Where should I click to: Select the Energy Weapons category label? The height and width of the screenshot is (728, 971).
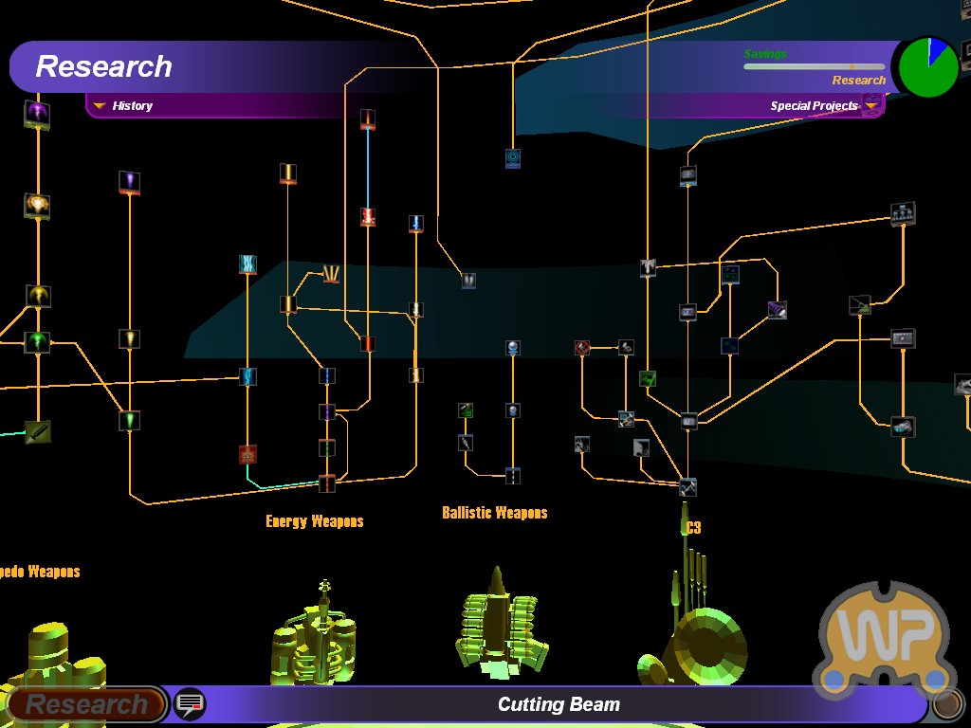tap(314, 521)
